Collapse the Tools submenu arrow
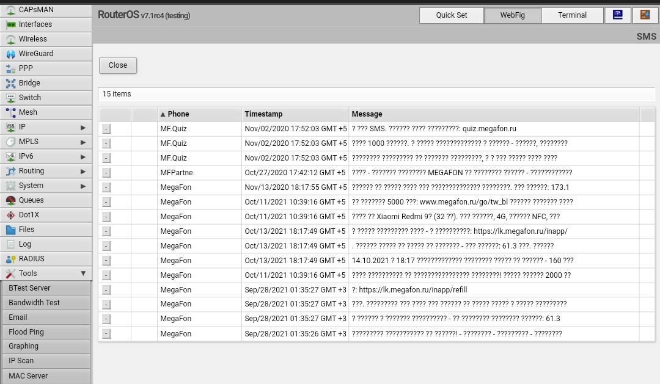660x384 pixels. pos(83,274)
